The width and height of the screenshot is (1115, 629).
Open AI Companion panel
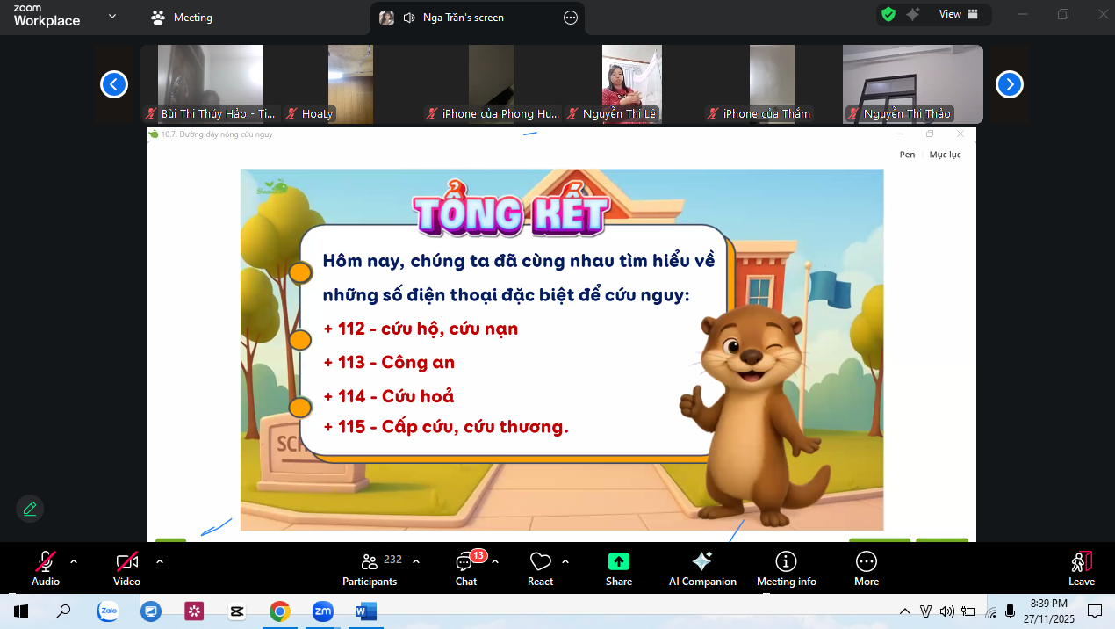(701, 568)
